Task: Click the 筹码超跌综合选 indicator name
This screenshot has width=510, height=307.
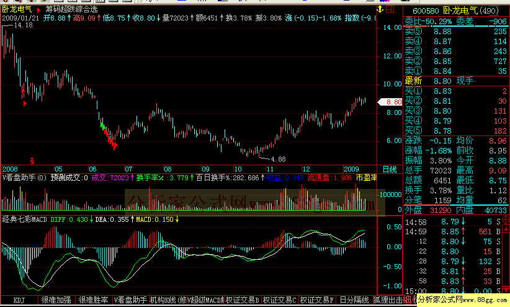Action: coord(71,9)
